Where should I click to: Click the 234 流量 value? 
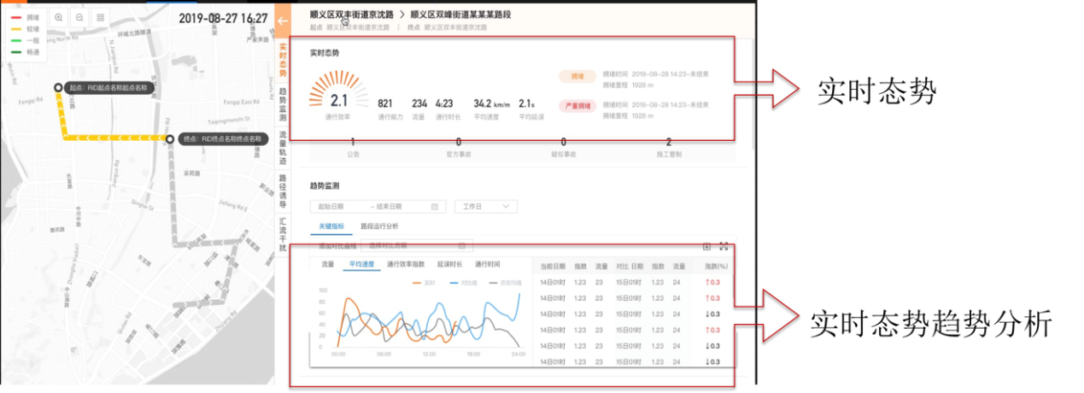pos(419,103)
